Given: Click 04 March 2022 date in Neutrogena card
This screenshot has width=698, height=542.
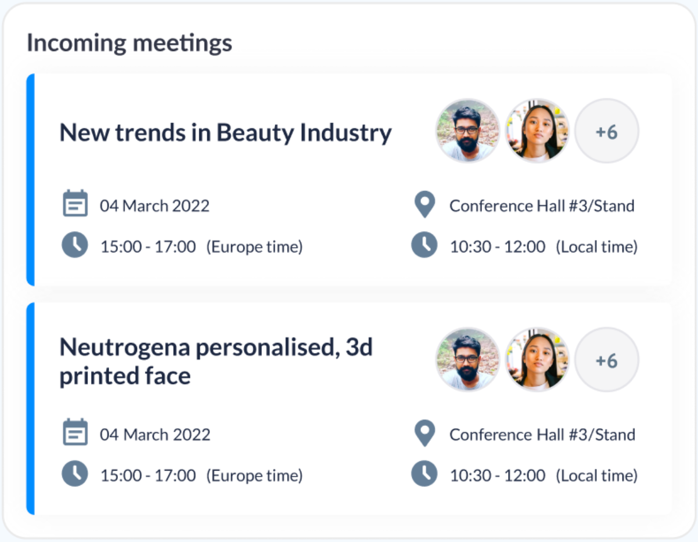Looking at the screenshot, I should tap(155, 435).
